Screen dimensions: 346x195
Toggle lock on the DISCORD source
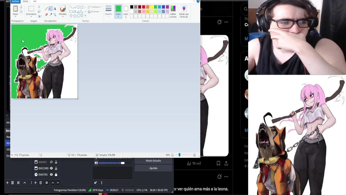coord(56,168)
